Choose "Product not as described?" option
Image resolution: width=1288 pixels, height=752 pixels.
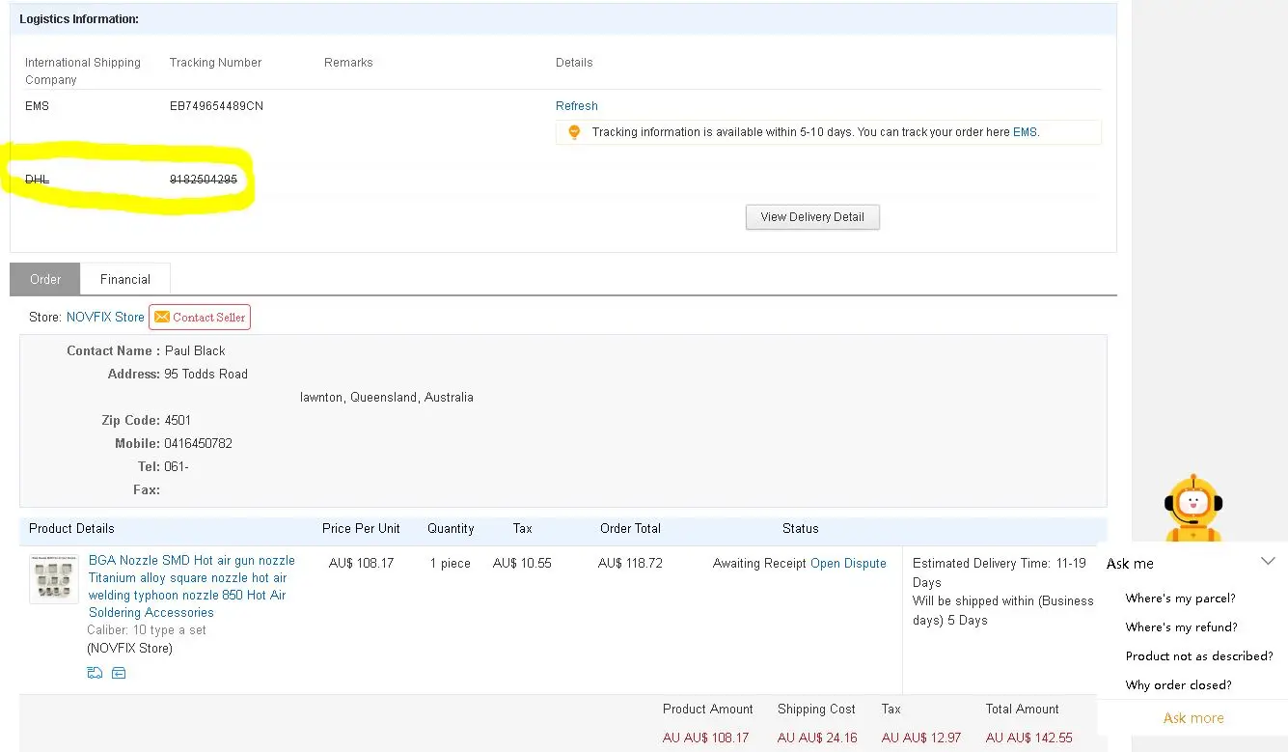point(1199,656)
